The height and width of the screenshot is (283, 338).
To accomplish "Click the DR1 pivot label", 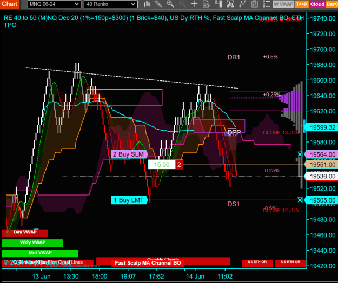I will click(234, 57).
